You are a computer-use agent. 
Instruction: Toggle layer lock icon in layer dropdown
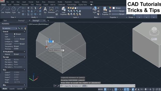[x=73, y=8]
